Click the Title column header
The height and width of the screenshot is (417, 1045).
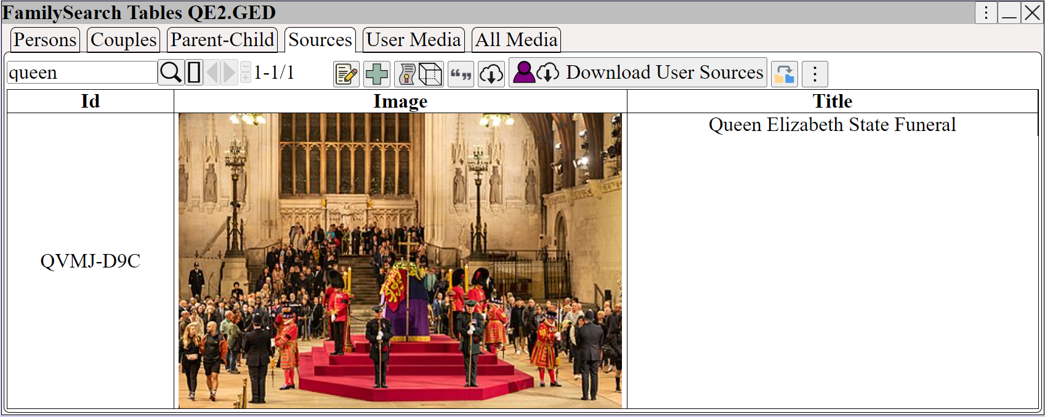coord(833,101)
